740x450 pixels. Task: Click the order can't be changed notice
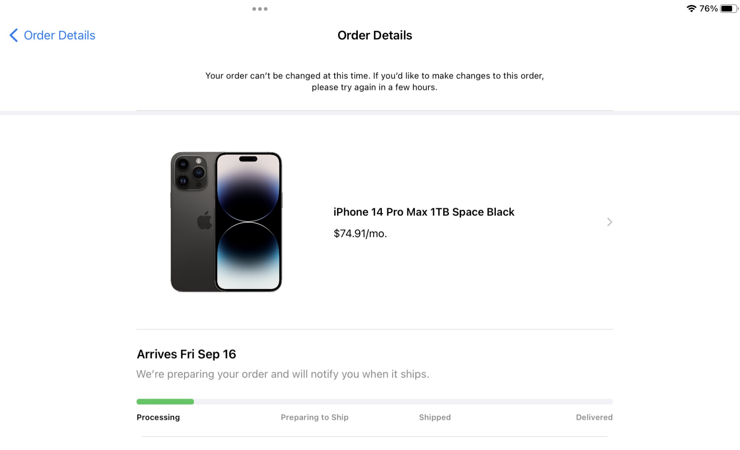[x=374, y=81]
